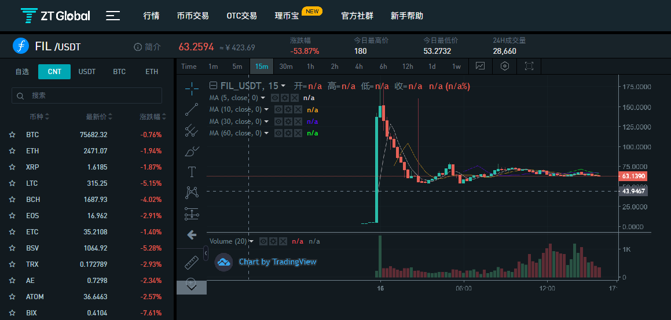Viewport: 671px width, 320px height.
Task: Open chart settings hexagon icon
Action: (505, 66)
